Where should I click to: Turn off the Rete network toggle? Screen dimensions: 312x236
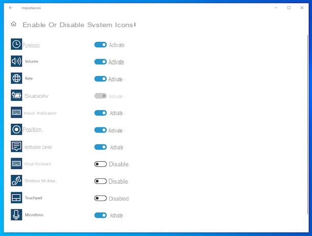pos(100,79)
